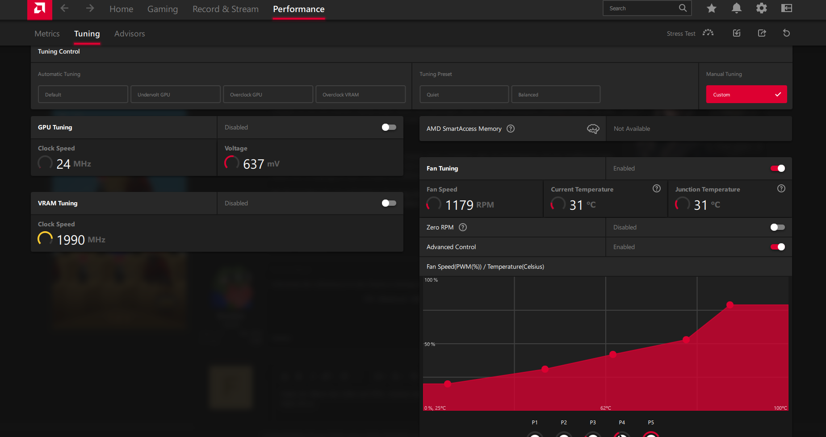The width and height of the screenshot is (826, 437).
Task: Click the P3 fan point label
Action: point(593,422)
